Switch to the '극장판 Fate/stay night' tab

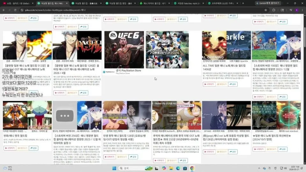189,3
